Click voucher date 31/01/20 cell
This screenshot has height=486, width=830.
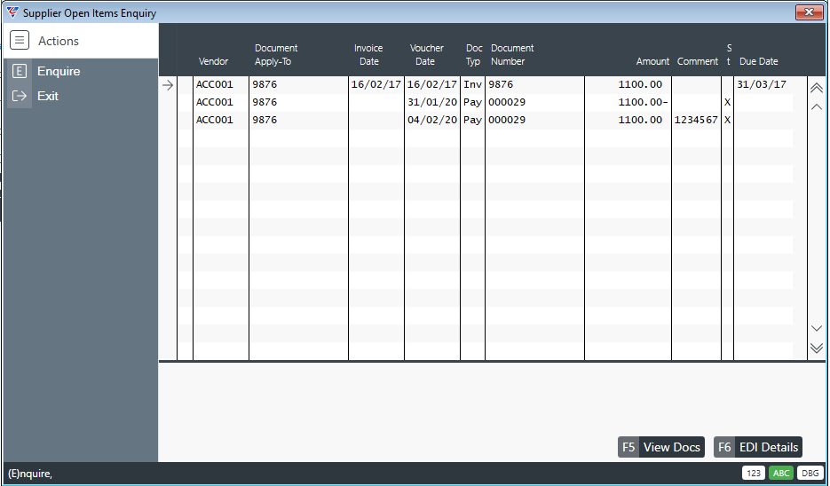pos(432,102)
